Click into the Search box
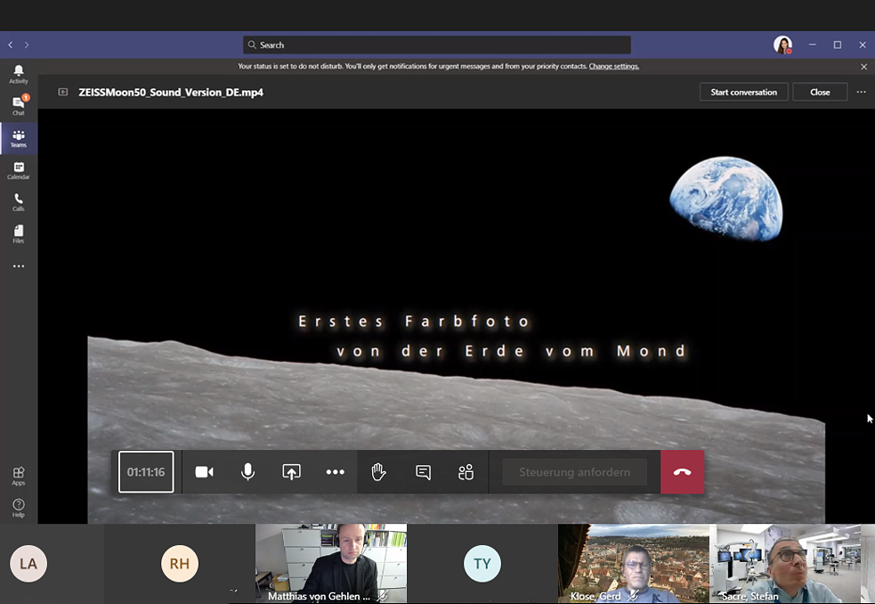 click(436, 45)
